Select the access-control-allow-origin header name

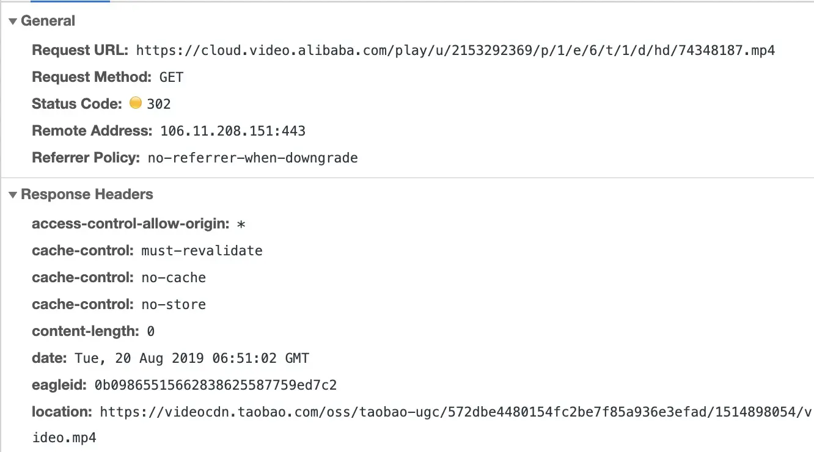[x=130, y=224]
